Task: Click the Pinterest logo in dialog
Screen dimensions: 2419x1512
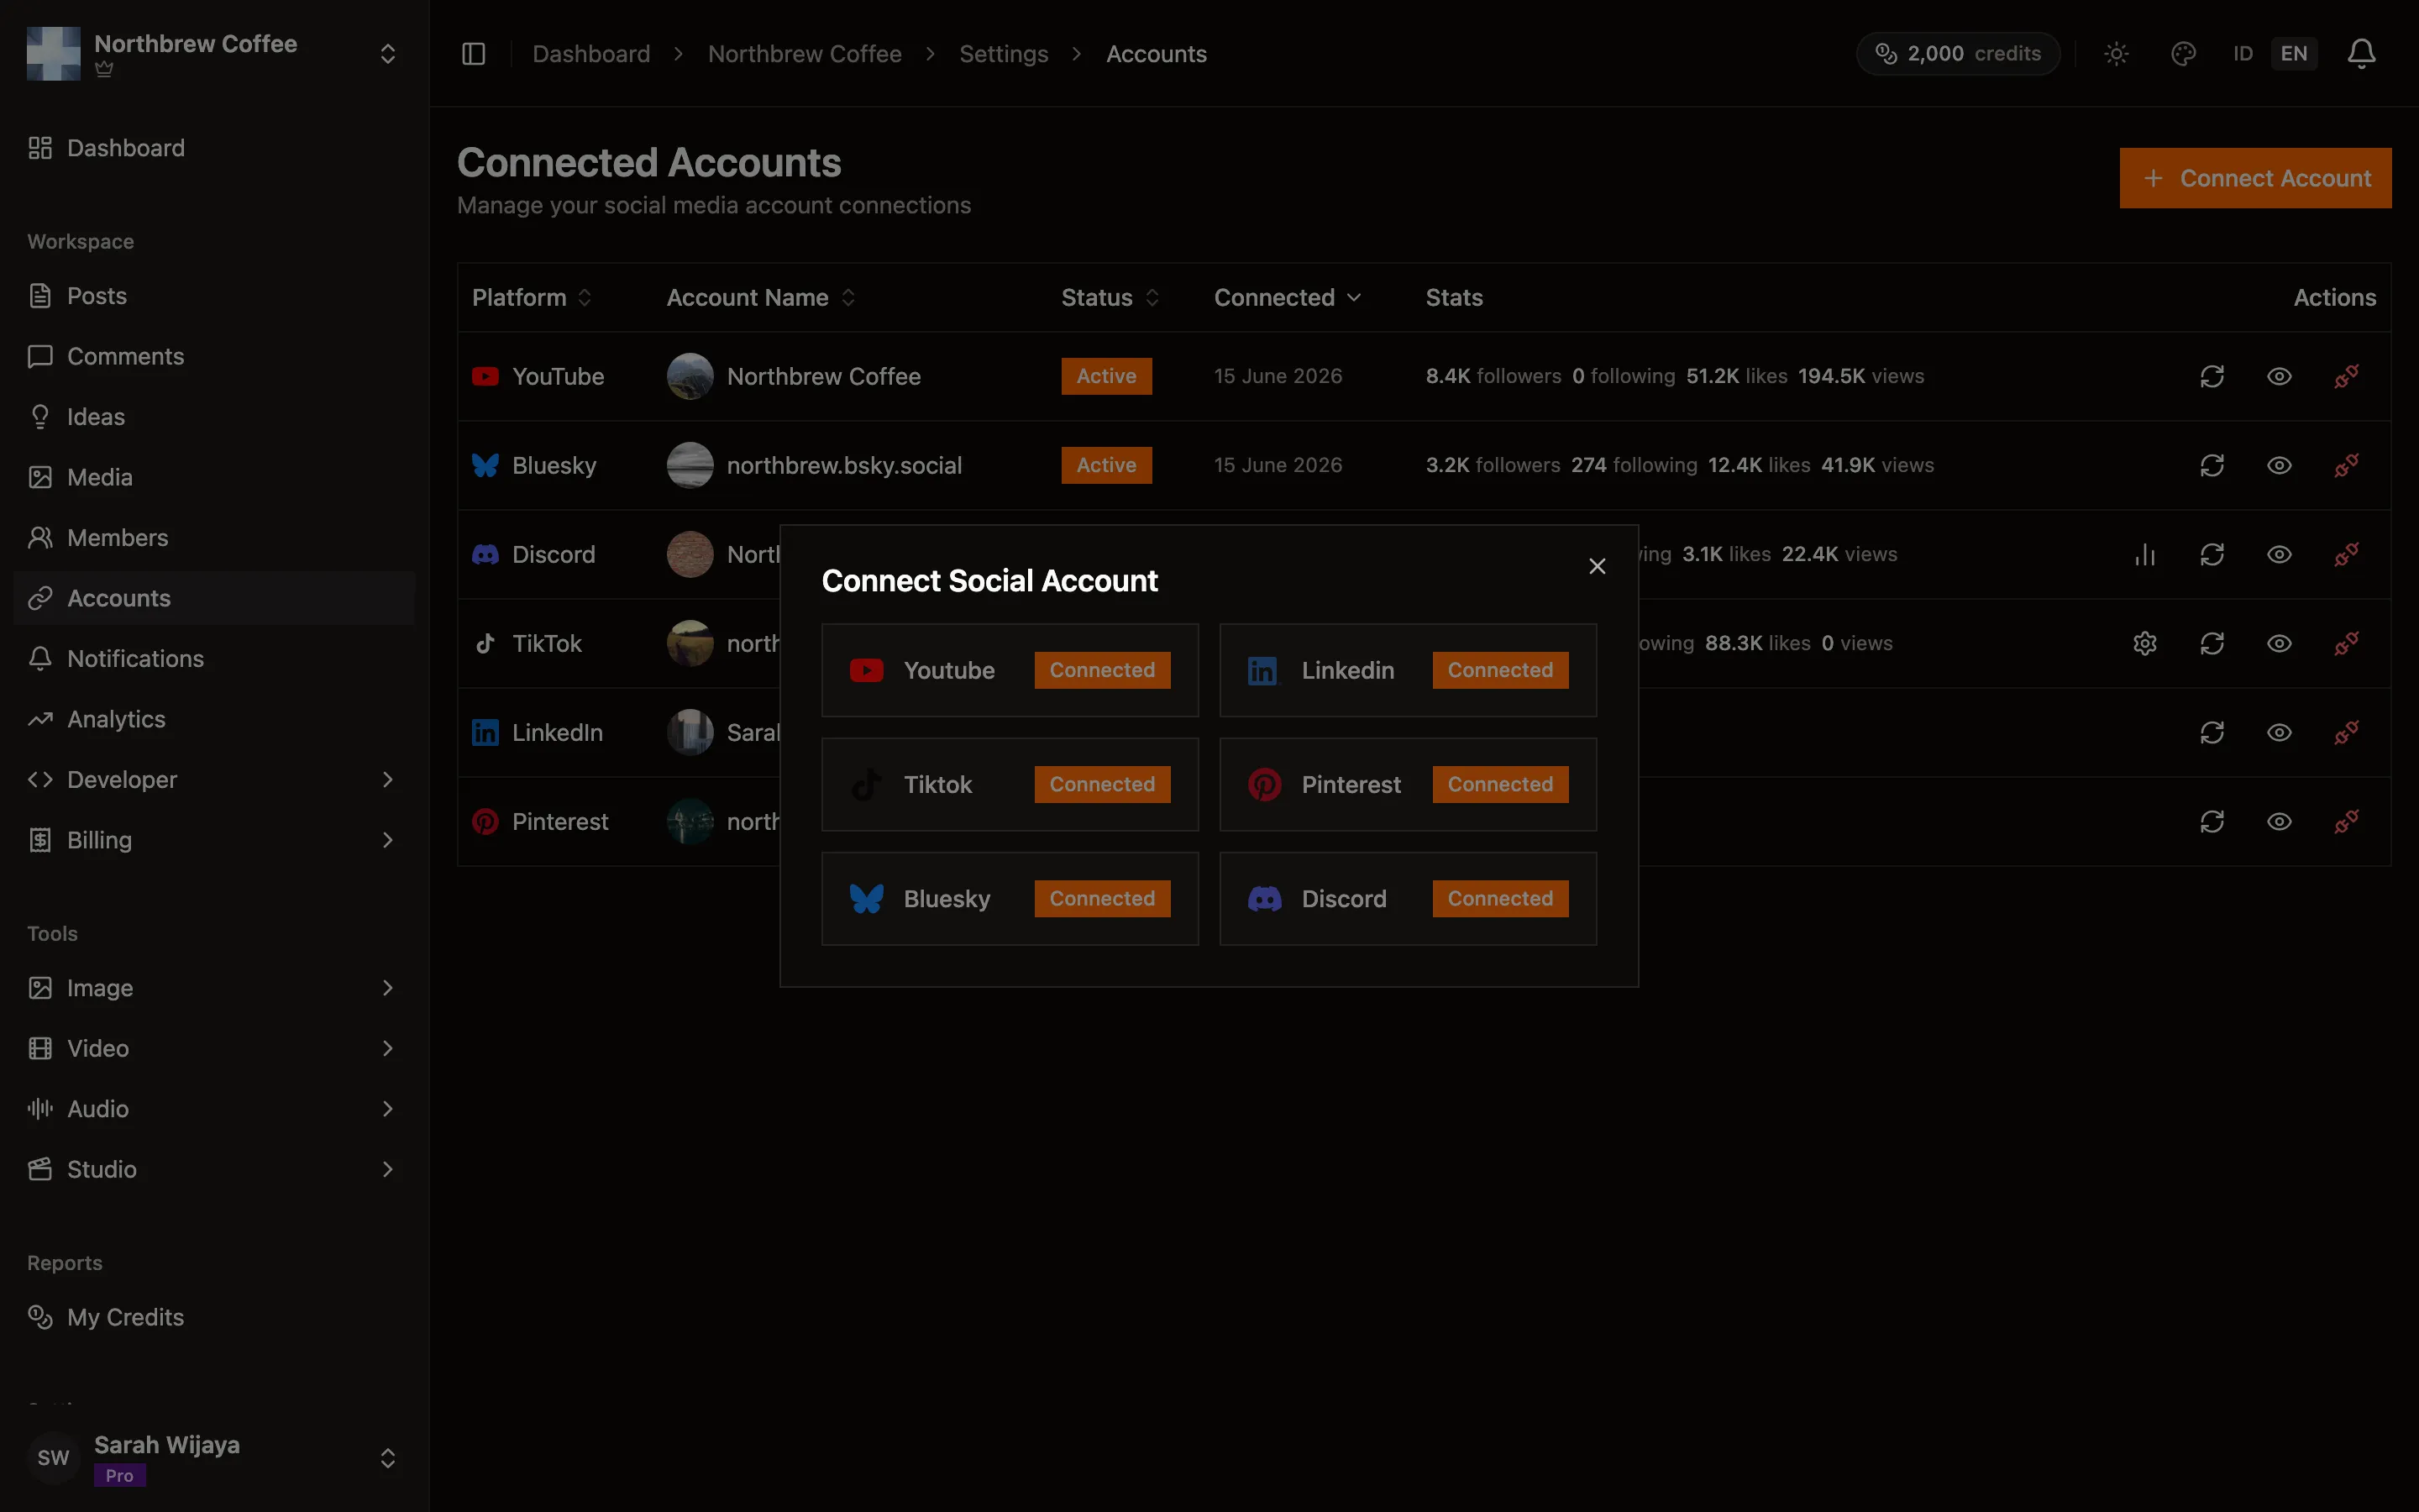Action: pos(1264,784)
